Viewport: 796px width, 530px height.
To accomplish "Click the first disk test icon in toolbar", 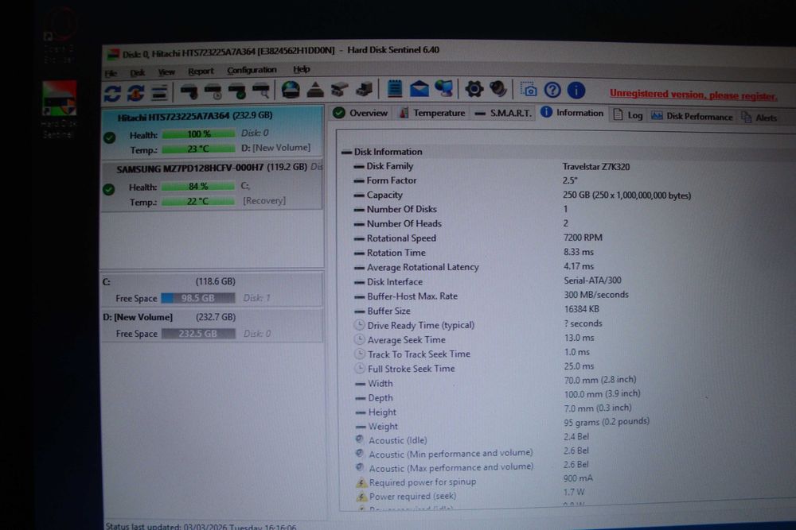I will (x=189, y=91).
